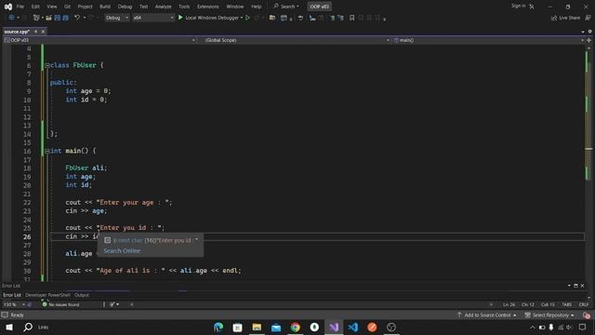The image size is (595, 335).
Task: Open the File menu
Action: click(x=20, y=7)
